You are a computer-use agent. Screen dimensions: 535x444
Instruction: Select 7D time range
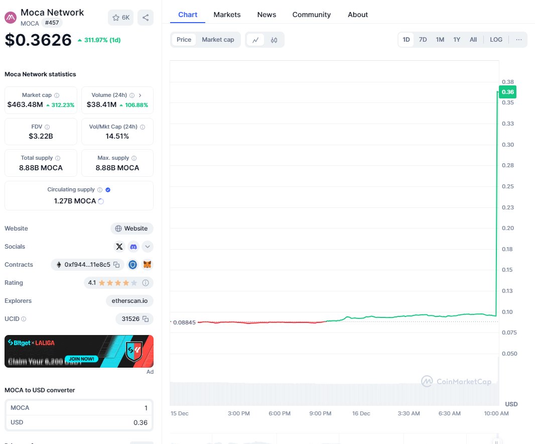[423, 40]
